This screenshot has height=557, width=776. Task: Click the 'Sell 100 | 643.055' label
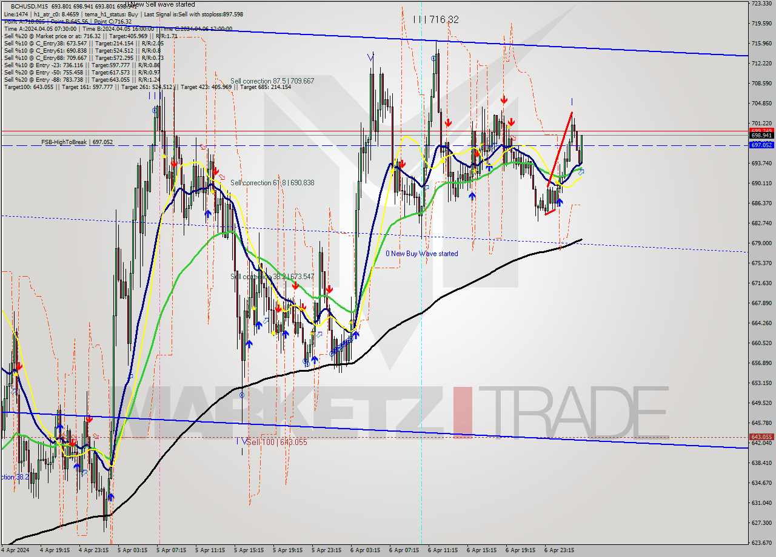point(276,442)
